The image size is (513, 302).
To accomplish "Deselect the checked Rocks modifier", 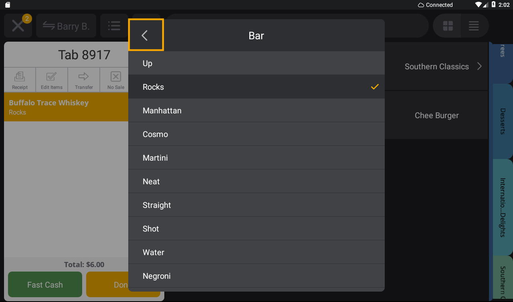I will click(256, 87).
